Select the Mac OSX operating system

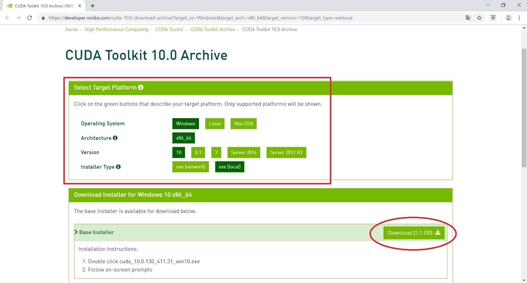(244, 123)
